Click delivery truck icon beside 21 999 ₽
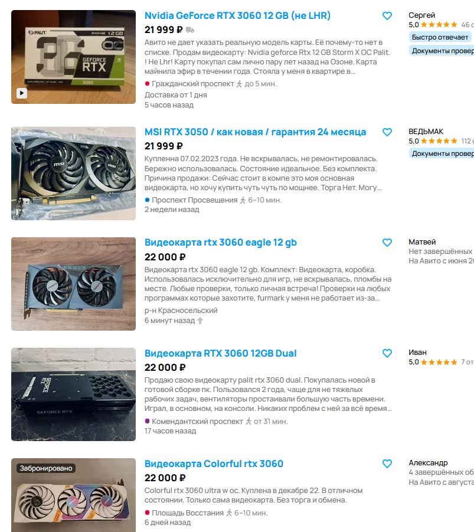474x532 pixels. (190, 30)
